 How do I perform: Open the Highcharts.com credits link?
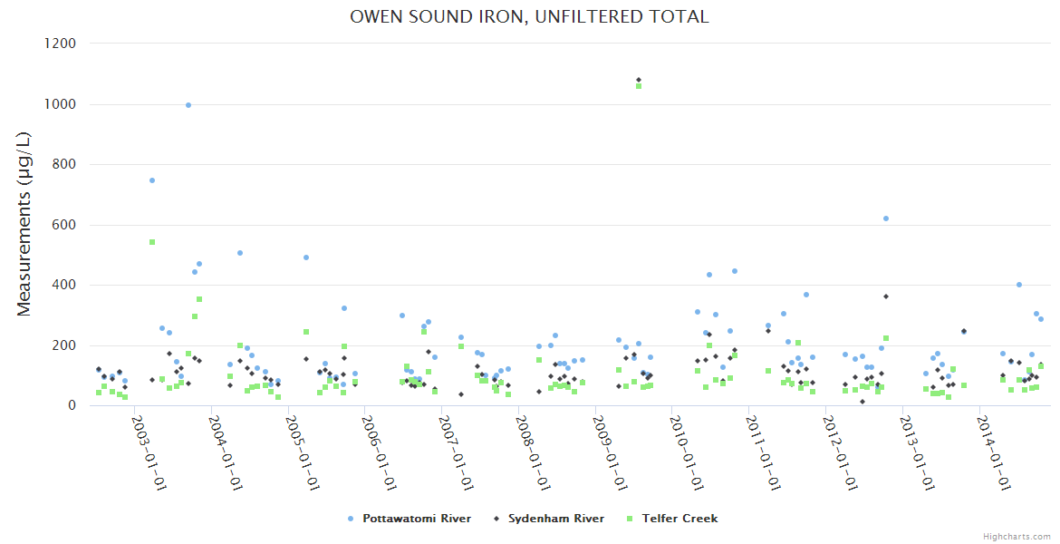coord(1017,537)
